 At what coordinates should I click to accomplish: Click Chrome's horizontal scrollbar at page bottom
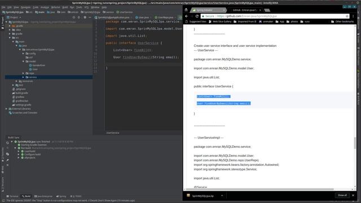coord(259,189)
